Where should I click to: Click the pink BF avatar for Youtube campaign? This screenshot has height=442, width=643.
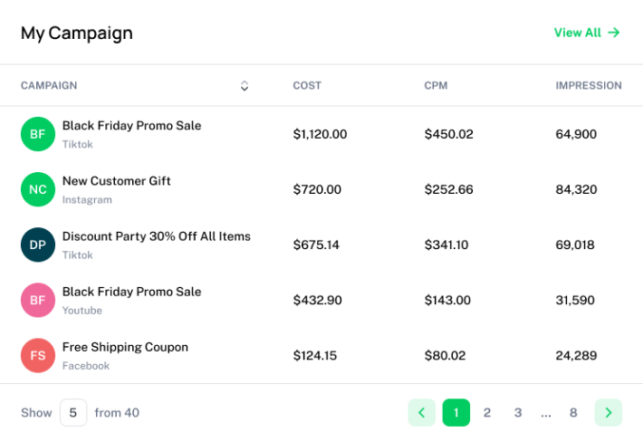point(38,300)
